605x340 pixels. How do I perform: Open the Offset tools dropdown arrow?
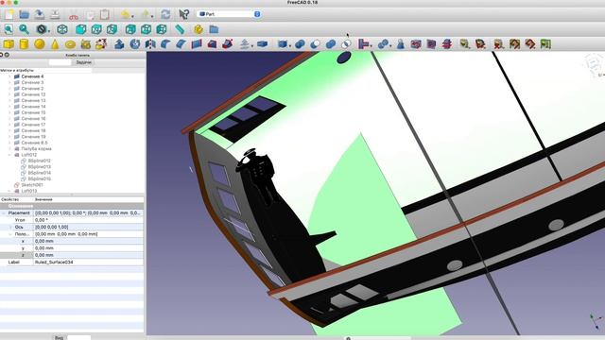252,46
